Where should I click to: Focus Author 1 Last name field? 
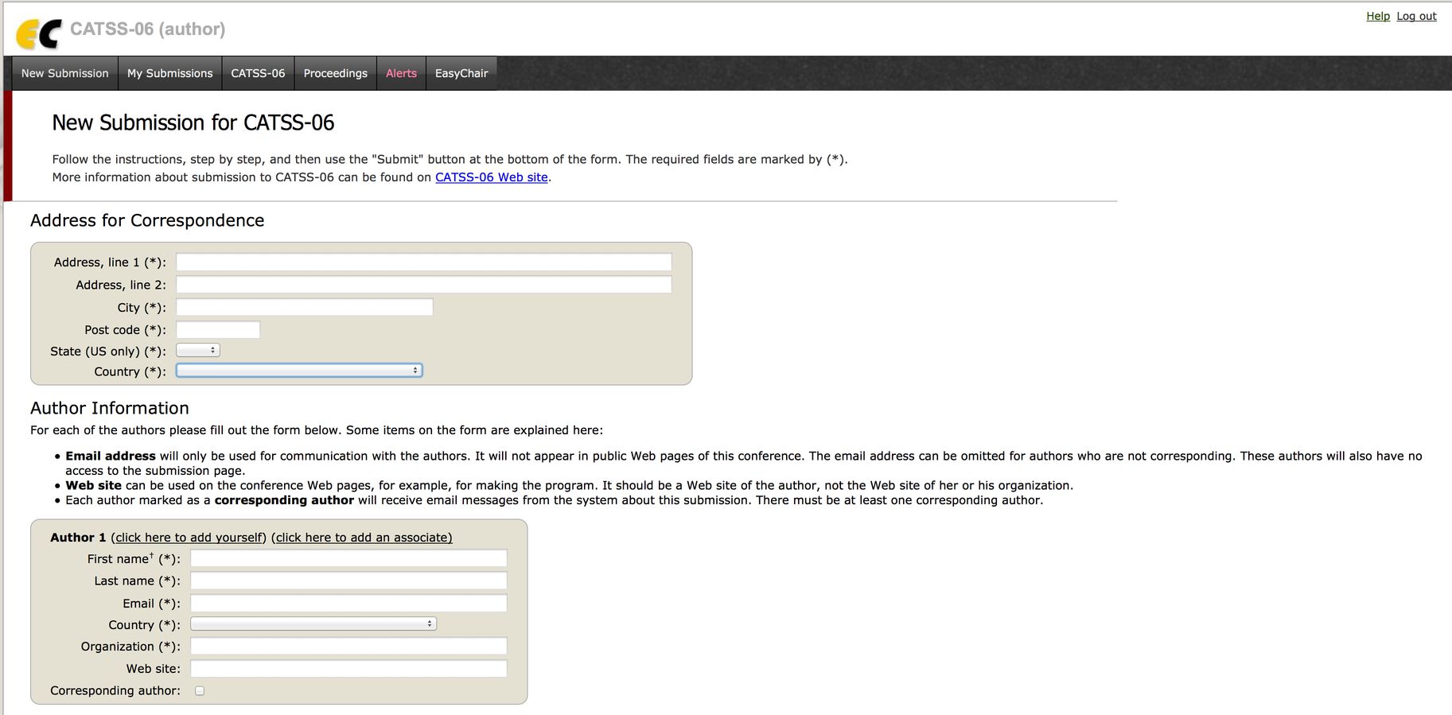348,581
